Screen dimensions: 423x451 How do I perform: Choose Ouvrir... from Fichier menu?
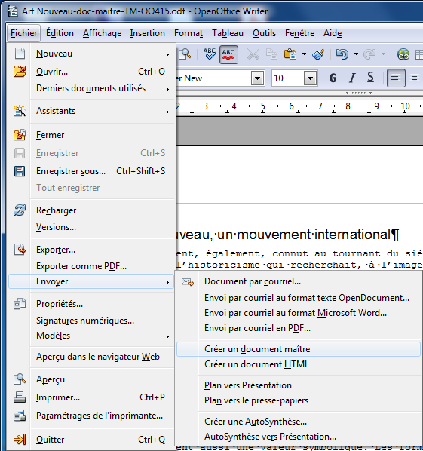tap(91, 72)
